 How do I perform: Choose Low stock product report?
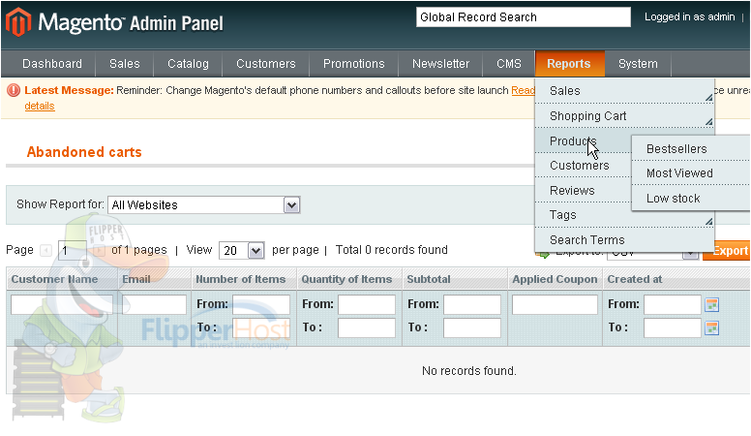click(691, 198)
